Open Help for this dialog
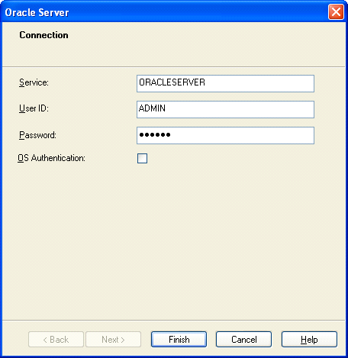The height and width of the screenshot is (358, 348). click(x=309, y=339)
